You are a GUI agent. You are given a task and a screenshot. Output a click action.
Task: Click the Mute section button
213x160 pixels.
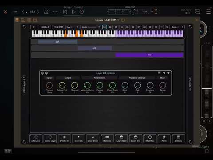point(162,78)
